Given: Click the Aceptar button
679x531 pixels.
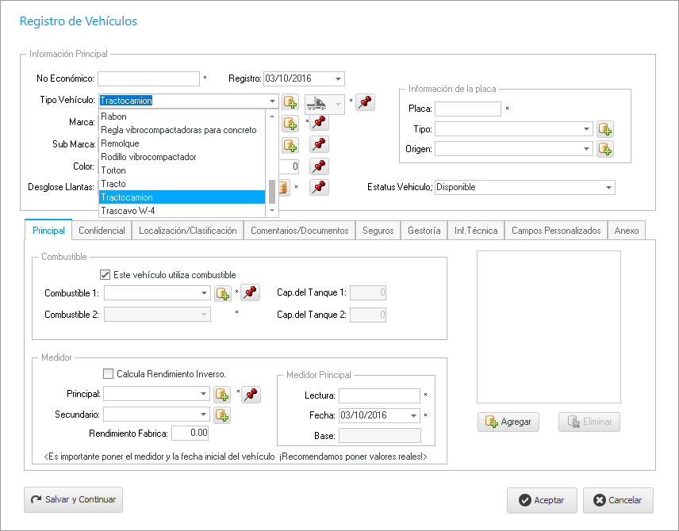Looking at the screenshot, I should (540, 500).
